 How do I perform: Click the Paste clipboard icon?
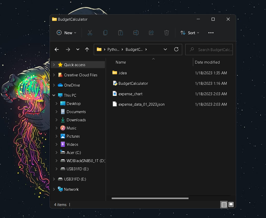[121, 33]
